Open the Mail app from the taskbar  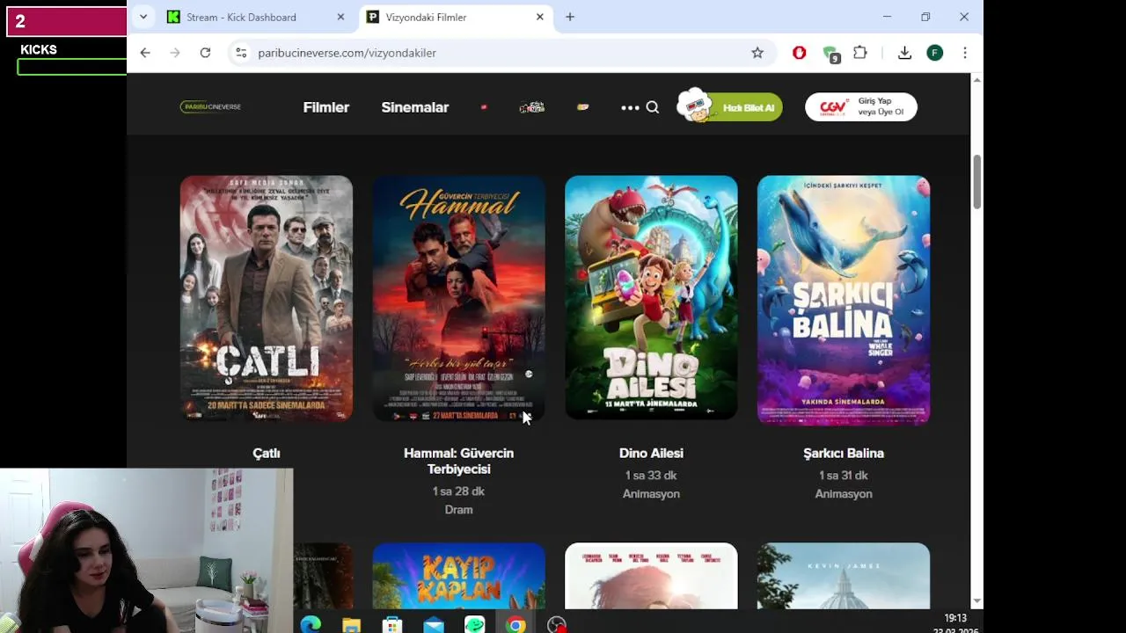pyautogui.click(x=434, y=625)
